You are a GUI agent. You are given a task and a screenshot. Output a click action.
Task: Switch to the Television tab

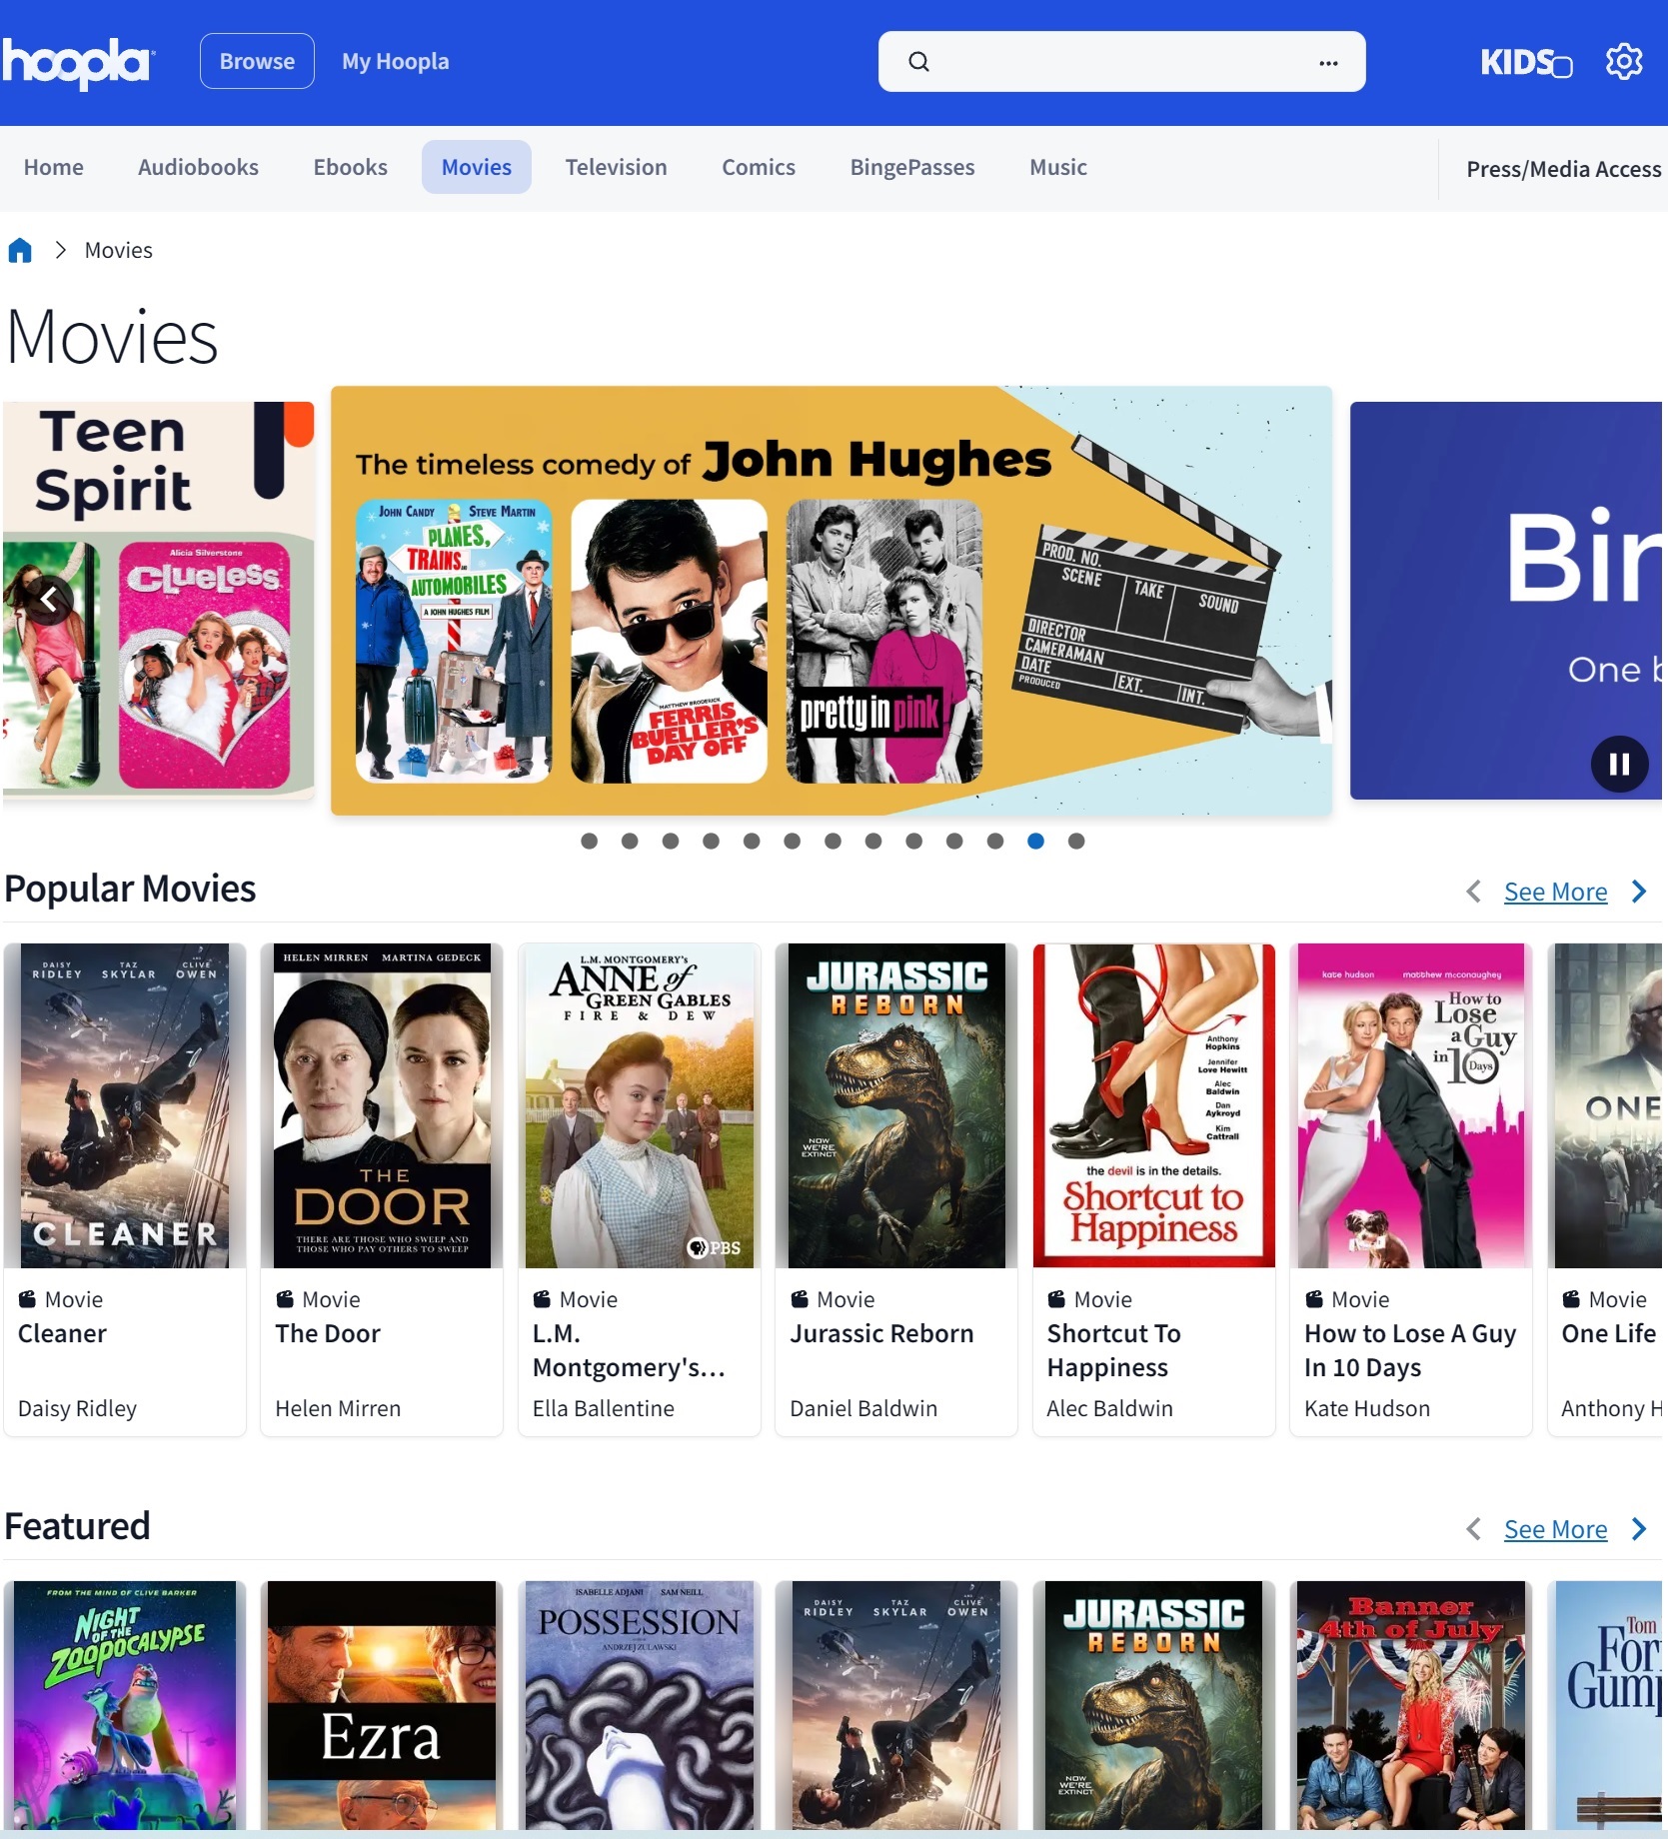click(x=616, y=167)
